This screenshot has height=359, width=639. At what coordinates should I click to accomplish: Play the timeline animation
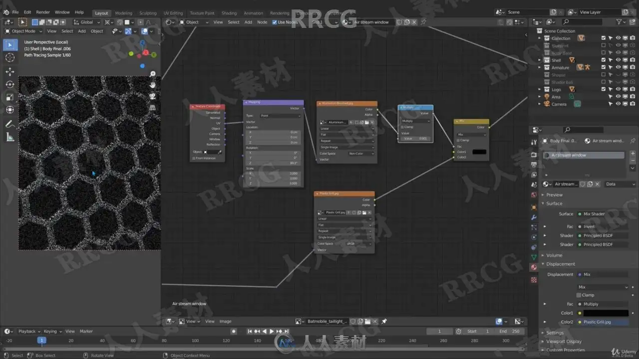(272, 331)
